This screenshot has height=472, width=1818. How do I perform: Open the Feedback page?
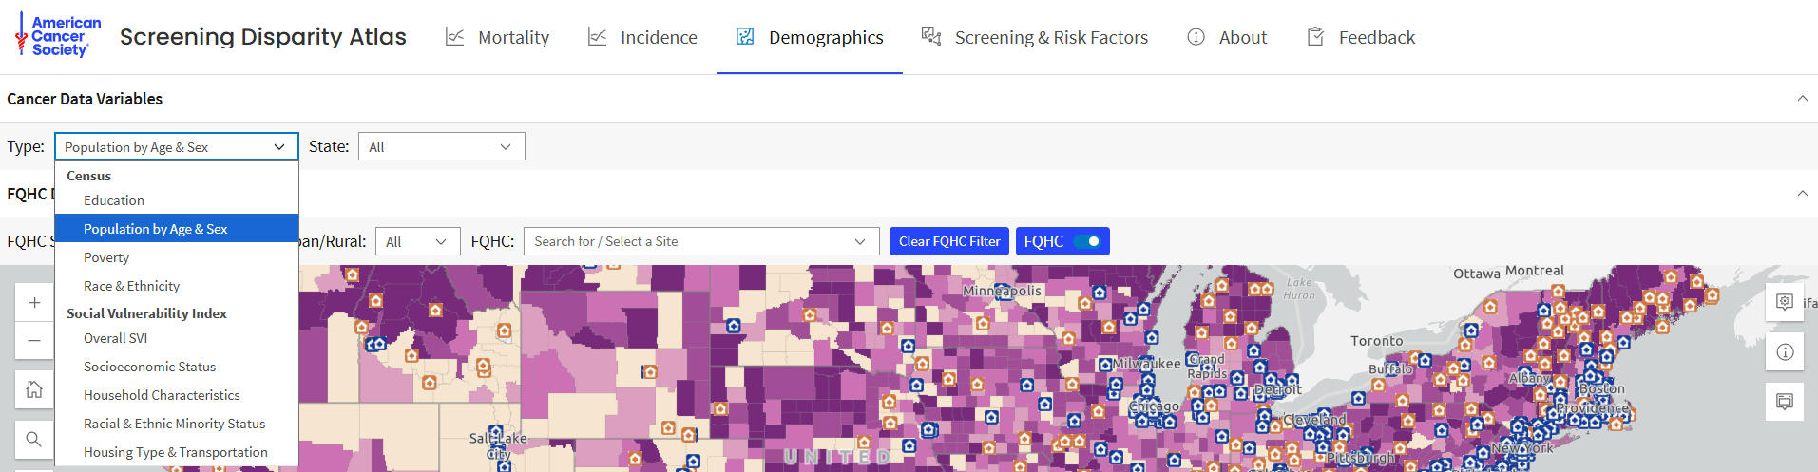click(x=1361, y=37)
